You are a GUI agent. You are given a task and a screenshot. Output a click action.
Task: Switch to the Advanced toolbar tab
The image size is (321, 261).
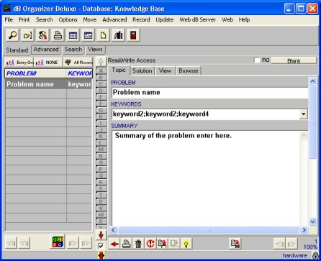(x=46, y=50)
